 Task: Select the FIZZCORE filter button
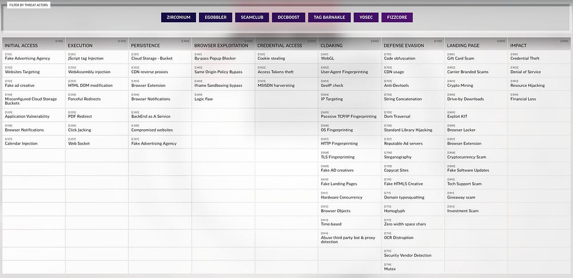(397, 17)
